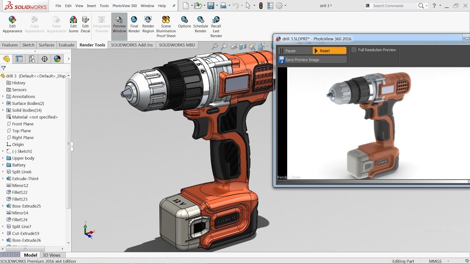Start a Final Render
This screenshot has height=264, width=470.
[134, 21]
